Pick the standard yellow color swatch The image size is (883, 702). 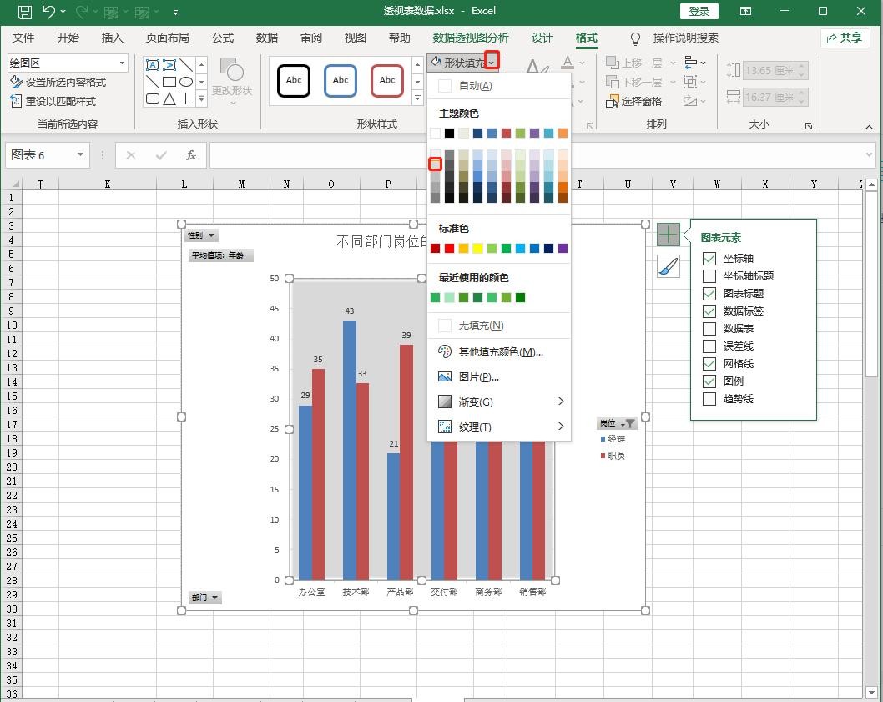(x=477, y=249)
